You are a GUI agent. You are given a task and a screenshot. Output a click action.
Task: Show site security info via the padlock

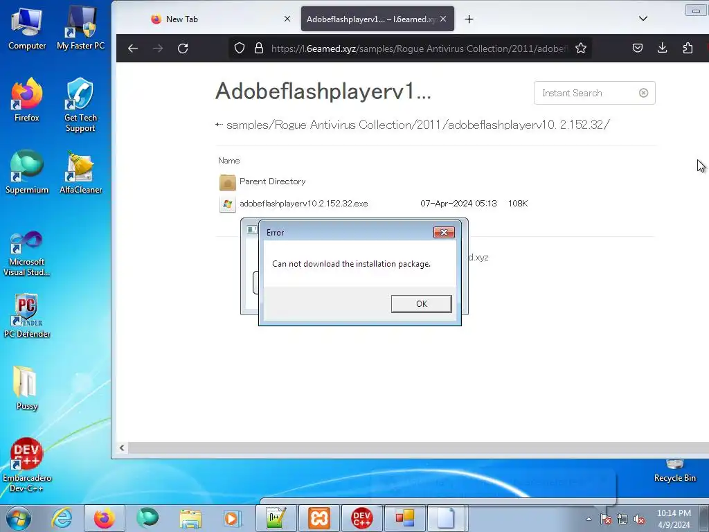pos(259,48)
